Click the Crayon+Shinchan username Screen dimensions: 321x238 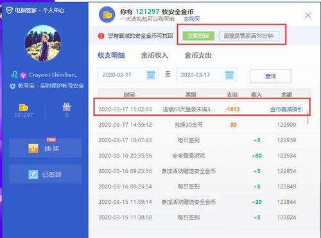tap(53, 75)
